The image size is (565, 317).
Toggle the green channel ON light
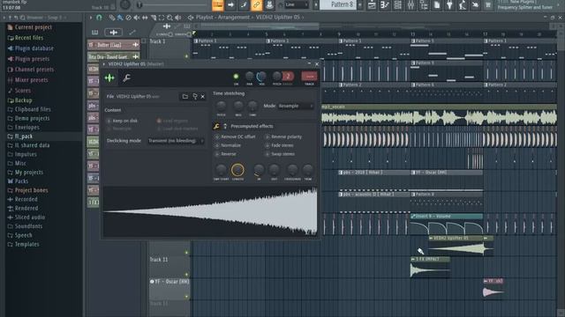coord(236,77)
